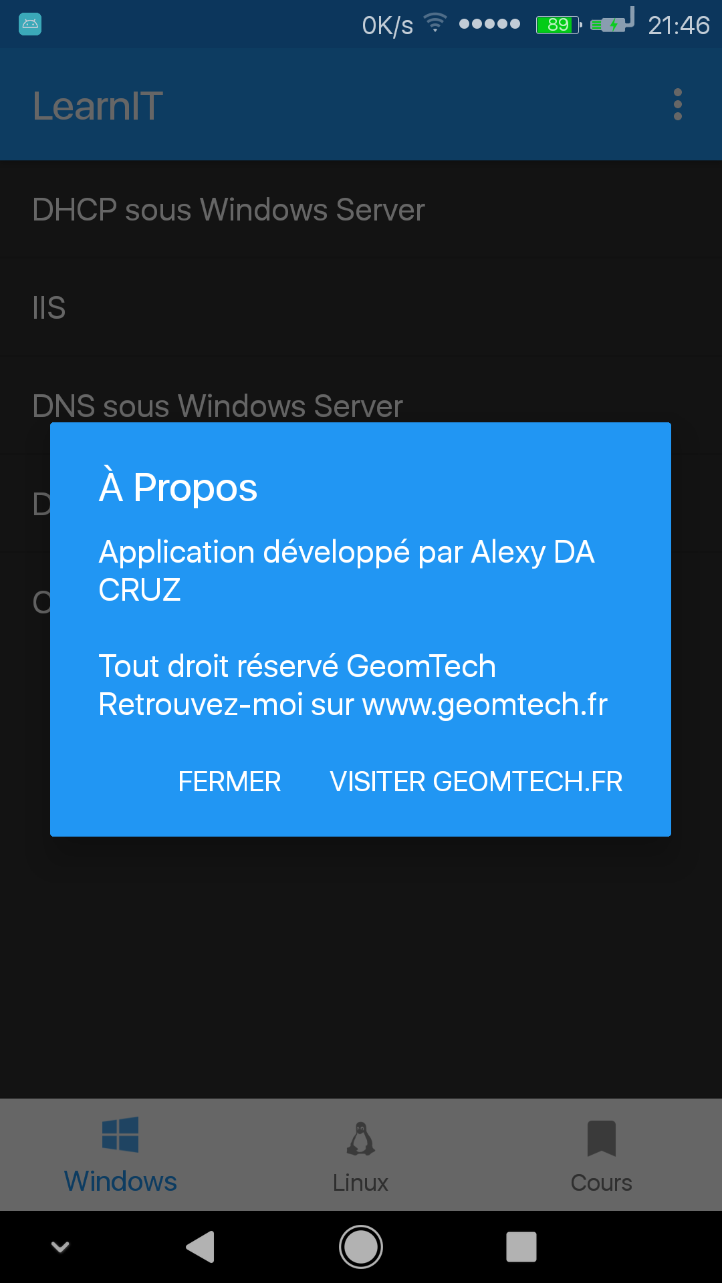The height and width of the screenshot is (1283, 722).
Task: Open the three-dot overflow menu
Action: pos(677,105)
